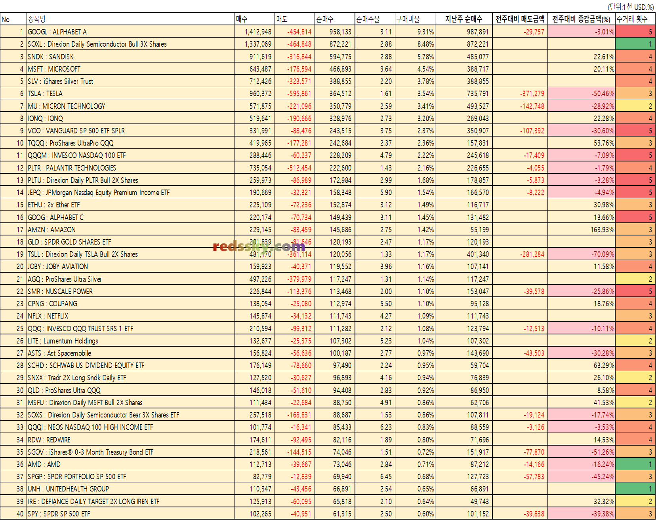This screenshot has width=656, height=520.
Task: Click the No column header
Action: tap(13, 19)
